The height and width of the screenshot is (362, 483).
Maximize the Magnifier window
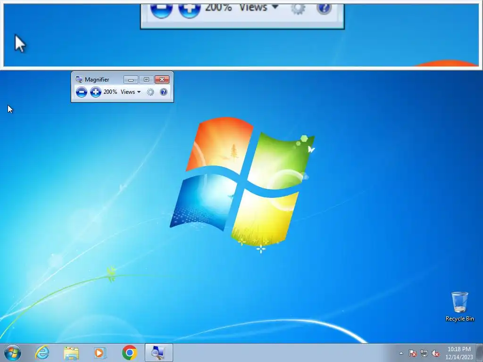pos(146,79)
